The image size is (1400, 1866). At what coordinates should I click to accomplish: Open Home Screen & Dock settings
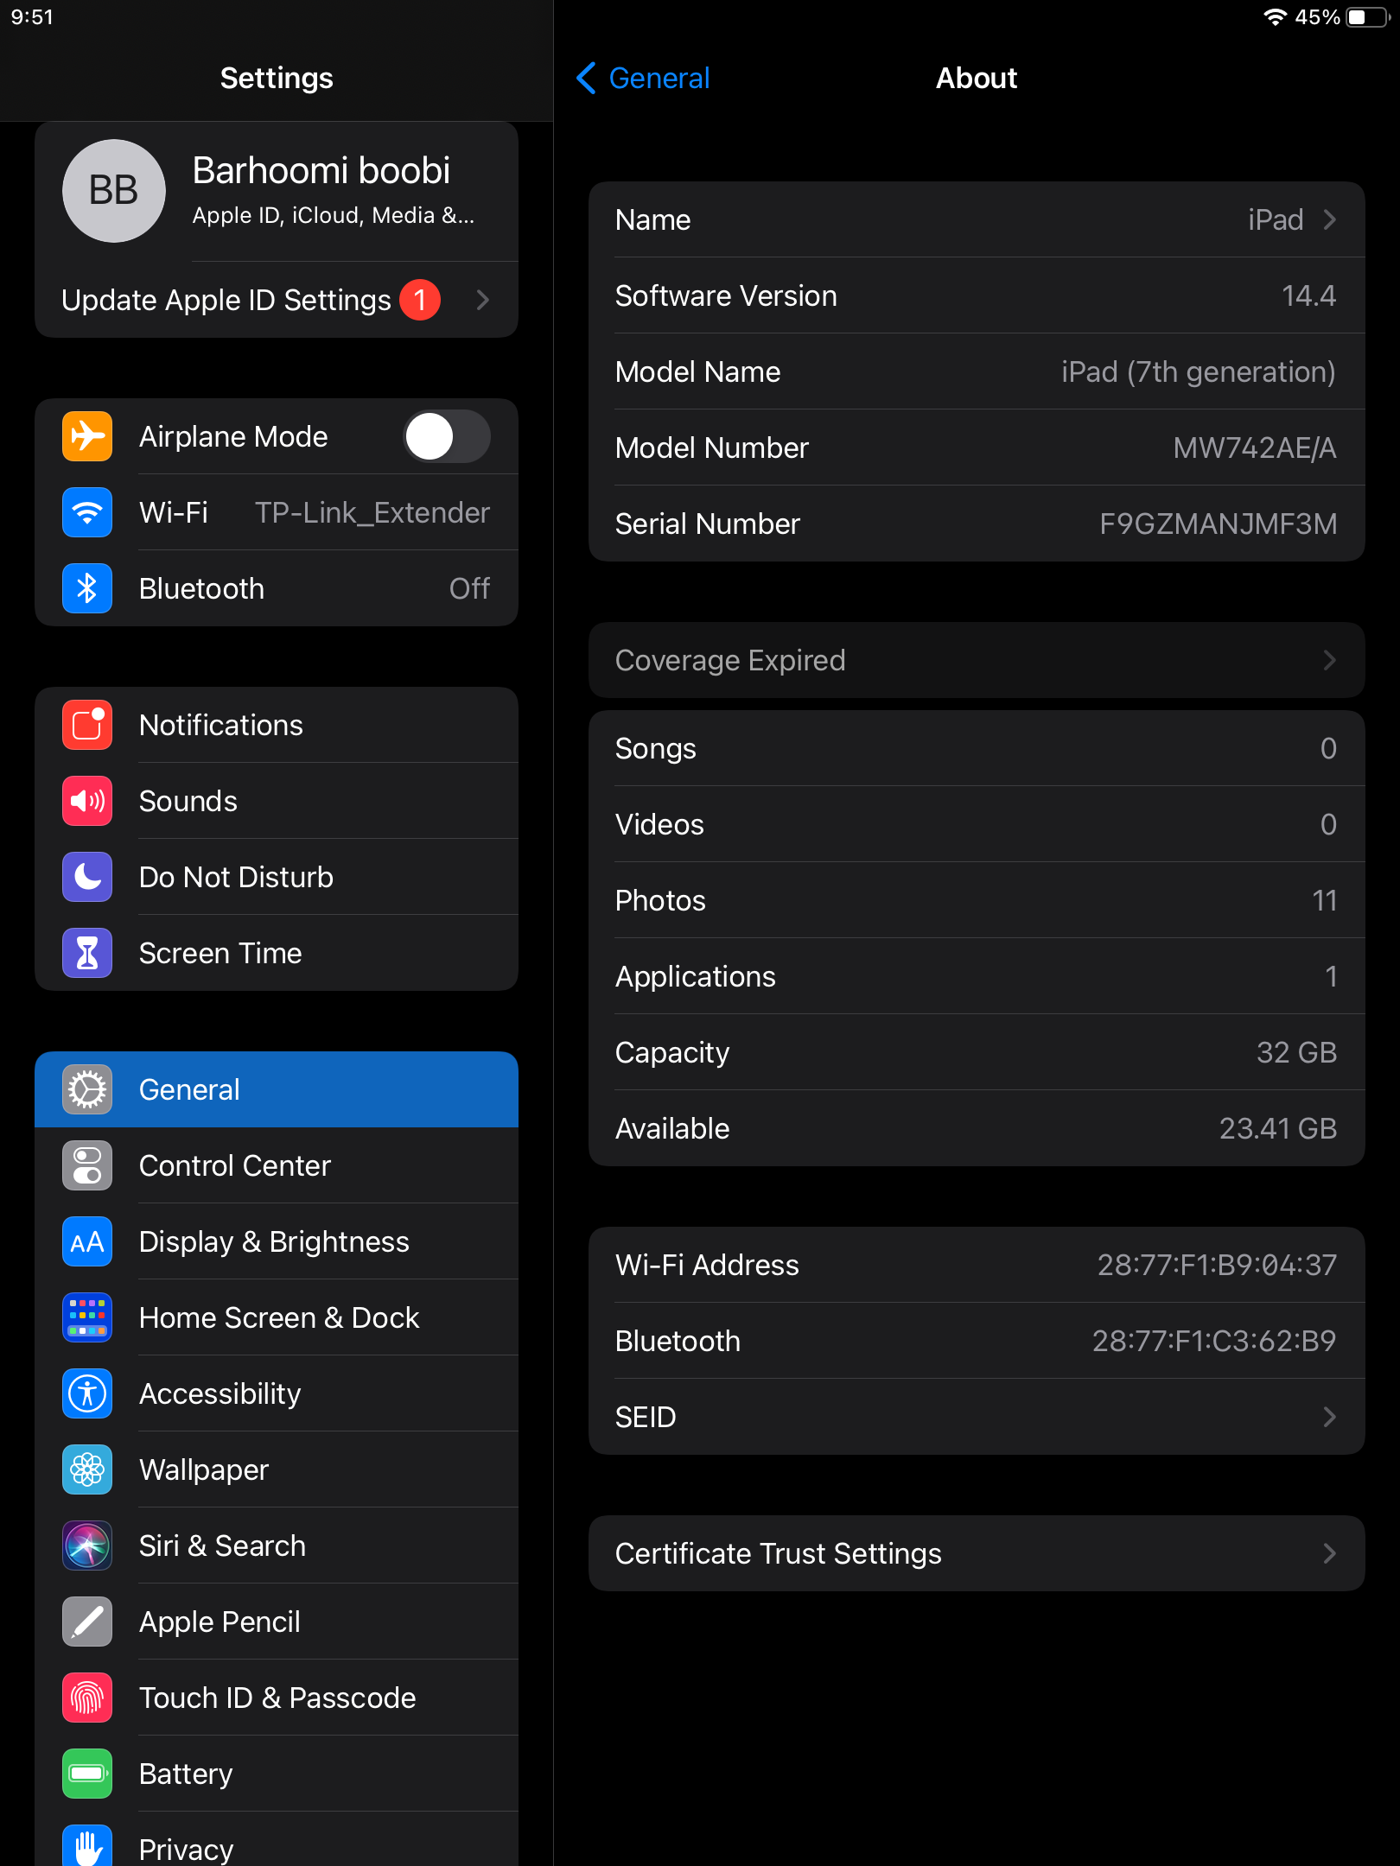277,1317
